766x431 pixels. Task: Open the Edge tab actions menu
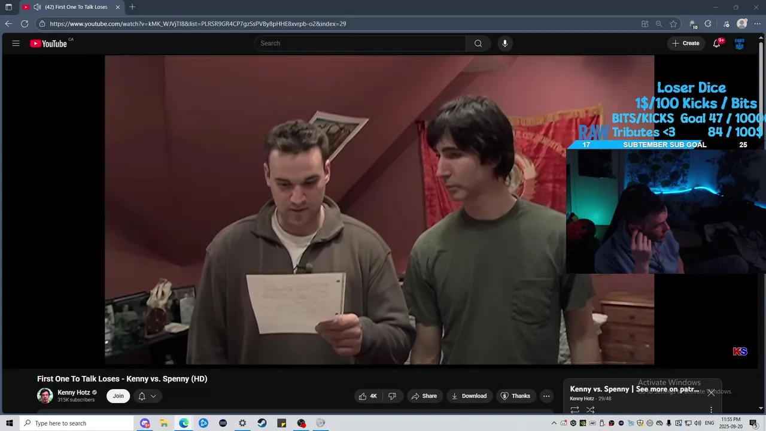point(8,7)
